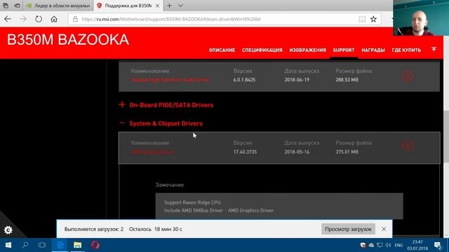Dismiss the download notification bar with X

pos(384,229)
